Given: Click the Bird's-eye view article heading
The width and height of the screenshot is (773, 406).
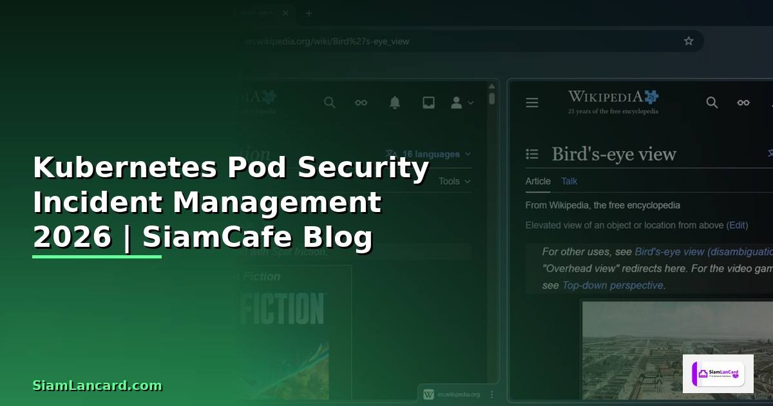Looking at the screenshot, I should click(x=614, y=154).
